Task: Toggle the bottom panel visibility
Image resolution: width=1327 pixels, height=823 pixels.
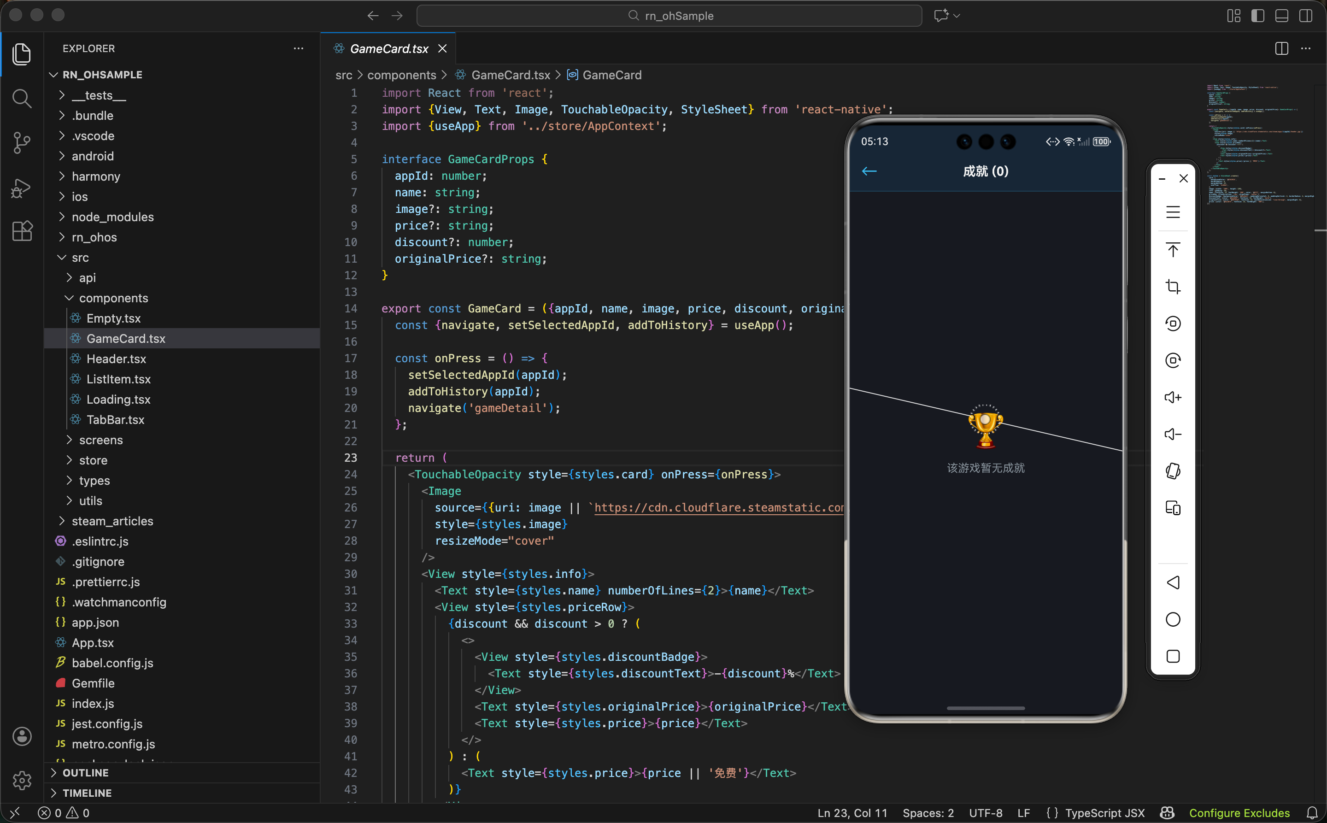Action: [x=1281, y=16]
